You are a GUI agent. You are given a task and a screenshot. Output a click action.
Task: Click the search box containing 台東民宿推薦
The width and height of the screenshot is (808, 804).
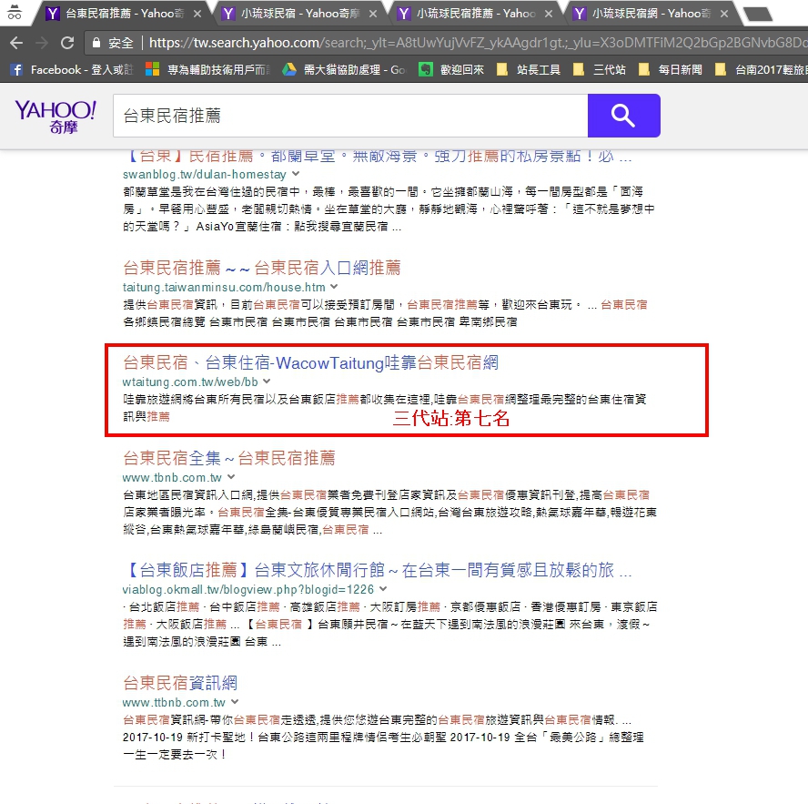(x=350, y=116)
